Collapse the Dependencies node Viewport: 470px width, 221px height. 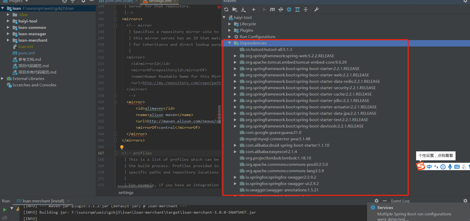click(230, 43)
